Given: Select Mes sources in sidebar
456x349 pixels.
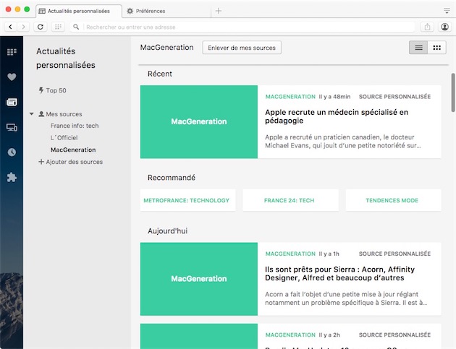Looking at the screenshot, I should 61,114.
